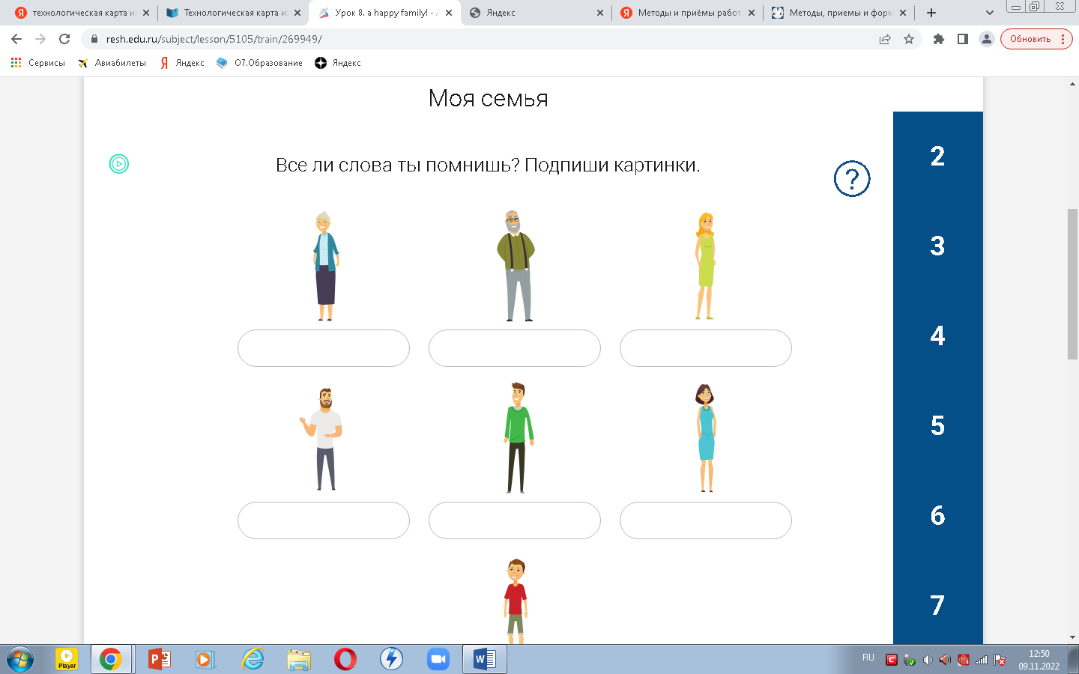
Task: Open PowerPoint from the taskbar
Action: click(x=159, y=659)
